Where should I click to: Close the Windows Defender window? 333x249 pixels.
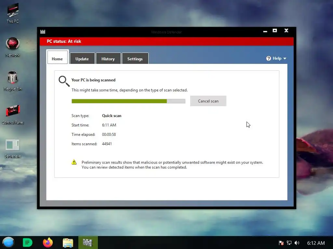tap(286, 31)
